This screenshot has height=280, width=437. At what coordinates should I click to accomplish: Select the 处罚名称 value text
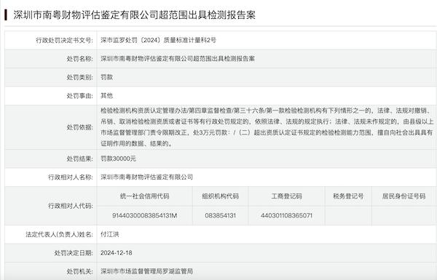click(178, 59)
